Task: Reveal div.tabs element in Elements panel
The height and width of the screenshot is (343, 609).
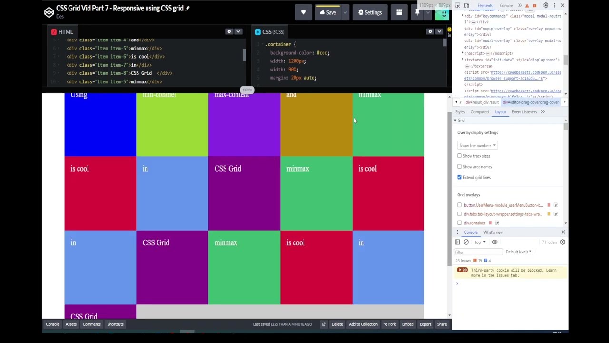Action: [x=555, y=214]
